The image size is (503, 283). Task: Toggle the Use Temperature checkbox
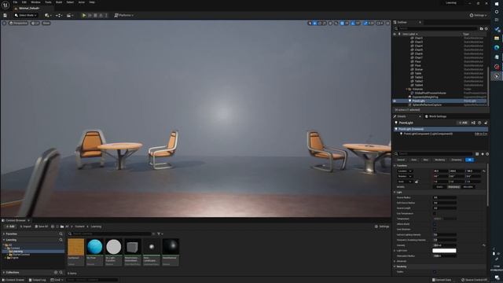[435, 213]
